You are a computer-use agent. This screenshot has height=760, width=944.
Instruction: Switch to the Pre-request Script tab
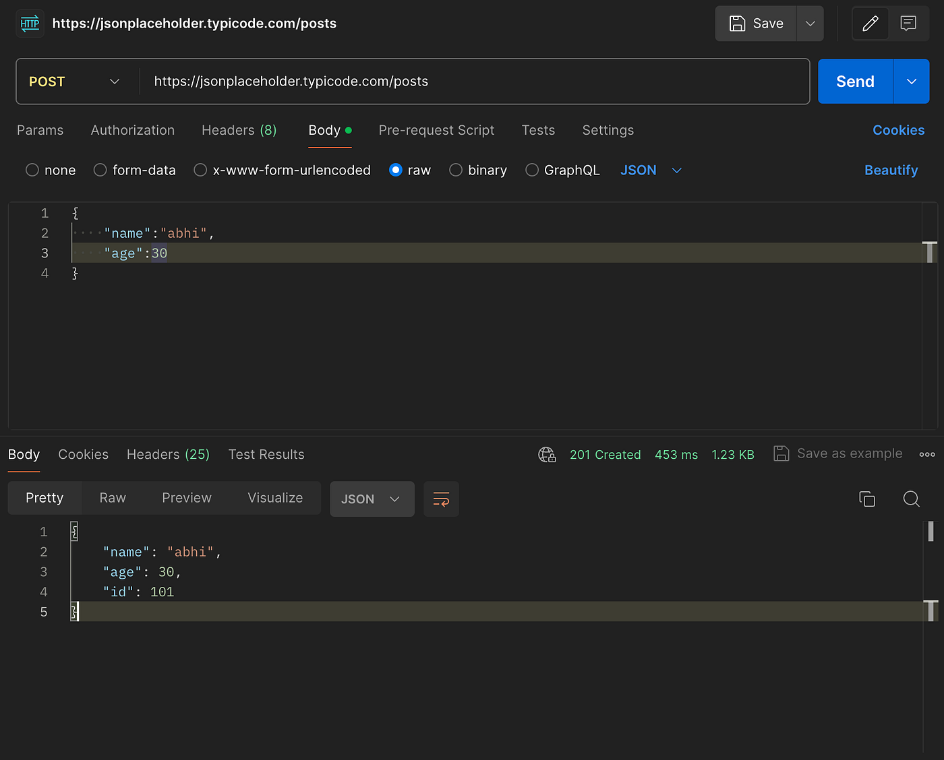[436, 131]
